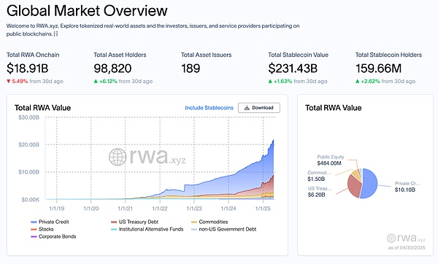Click the yellow Commodities pie slice
The width and height of the screenshot is (438, 264).
click(355, 174)
